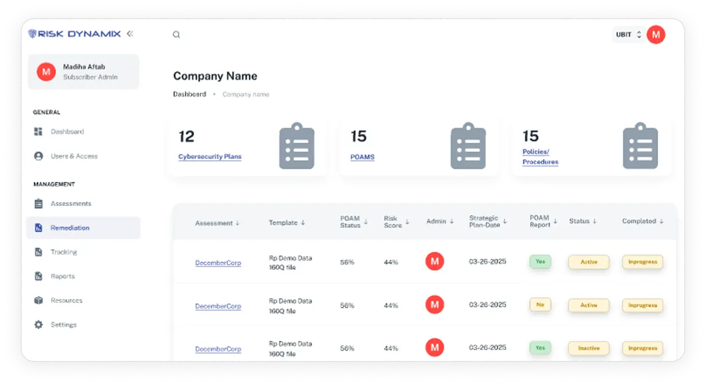Click the Risk Dynamix shield logo
This screenshot has height=385, width=706.
click(x=31, y=34)
